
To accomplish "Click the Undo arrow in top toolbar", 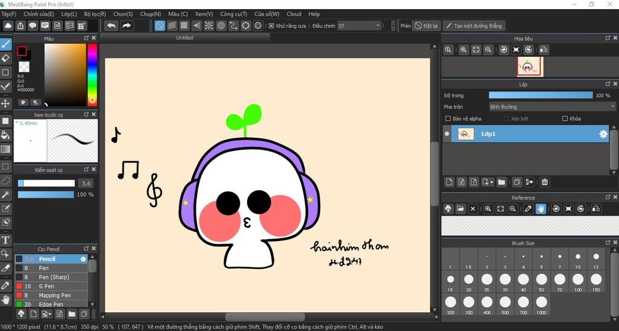I will pyautogui.click(x=111, y=25).
